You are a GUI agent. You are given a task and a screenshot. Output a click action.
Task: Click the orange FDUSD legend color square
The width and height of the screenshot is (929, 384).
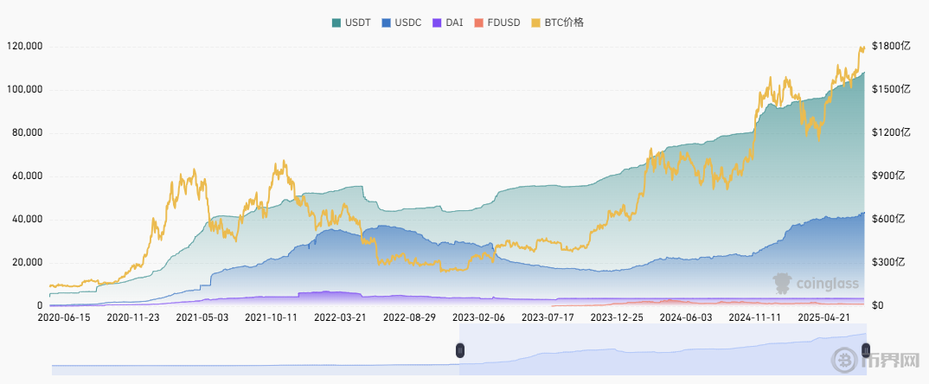pyautogui.click(x=480, y=22)
